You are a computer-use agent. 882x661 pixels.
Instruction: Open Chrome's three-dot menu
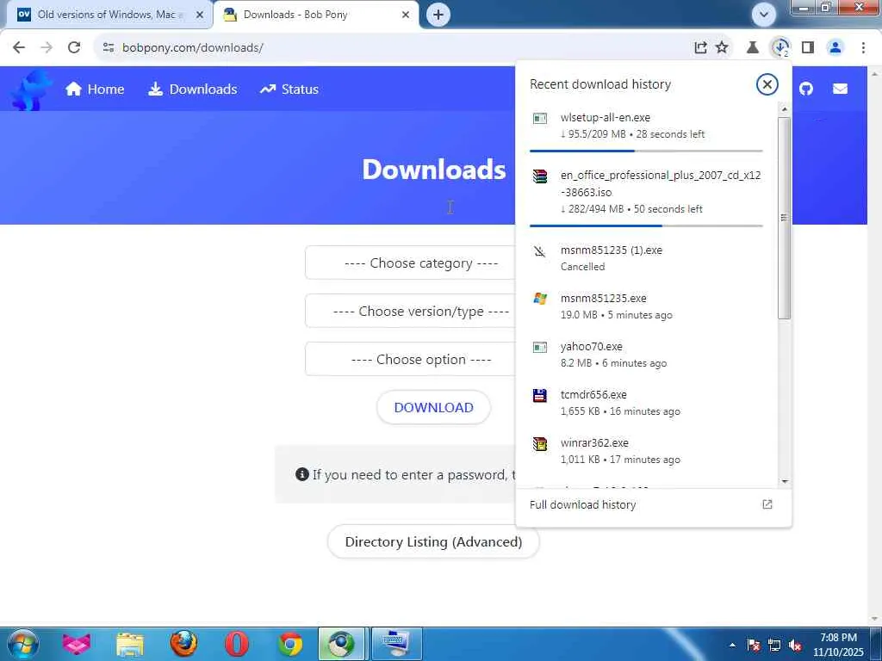(863, 48)
